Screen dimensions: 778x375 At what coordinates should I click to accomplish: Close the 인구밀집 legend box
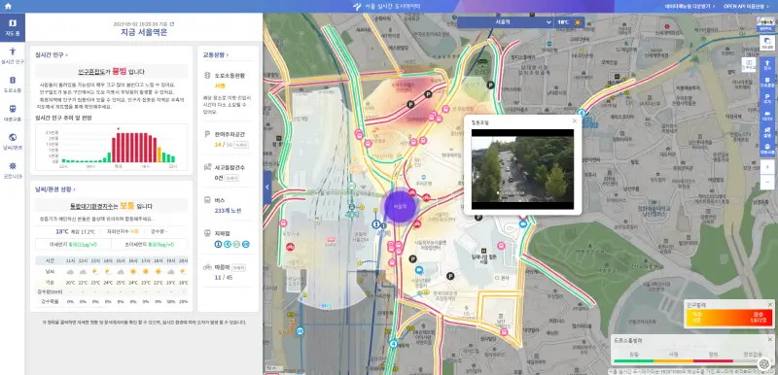pos(769,304)
